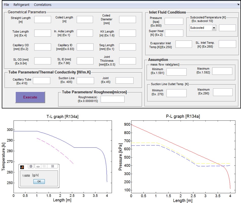Close the mass flow result dialog
This screenshot has height=203, width=241.
[x=52, y=166]
